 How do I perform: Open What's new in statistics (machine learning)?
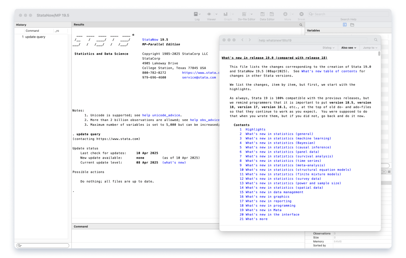tap(288, 138)
